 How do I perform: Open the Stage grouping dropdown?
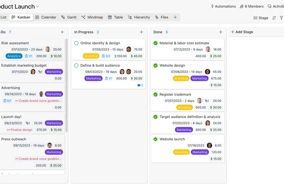261,18
